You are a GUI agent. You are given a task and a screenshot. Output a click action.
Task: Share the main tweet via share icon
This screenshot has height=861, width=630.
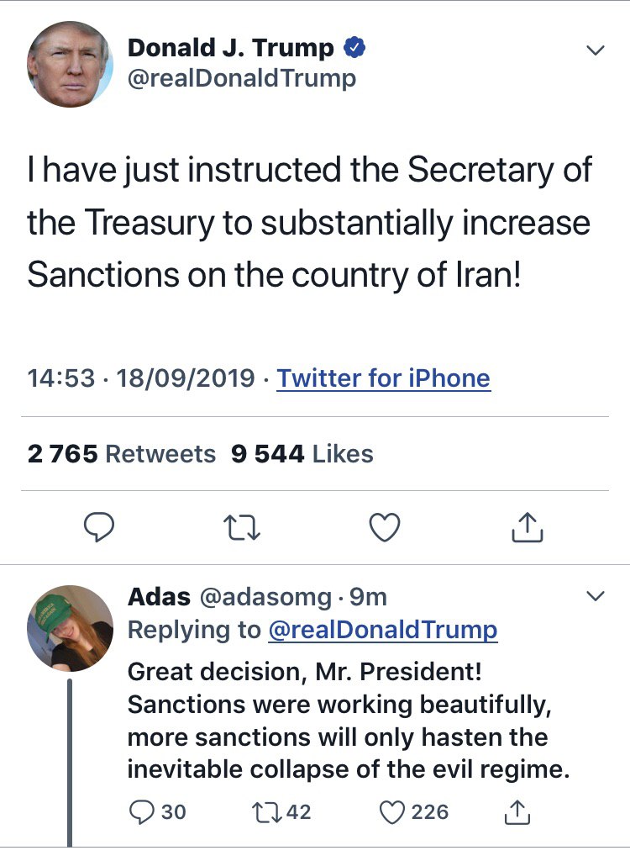tap(528, 527)
